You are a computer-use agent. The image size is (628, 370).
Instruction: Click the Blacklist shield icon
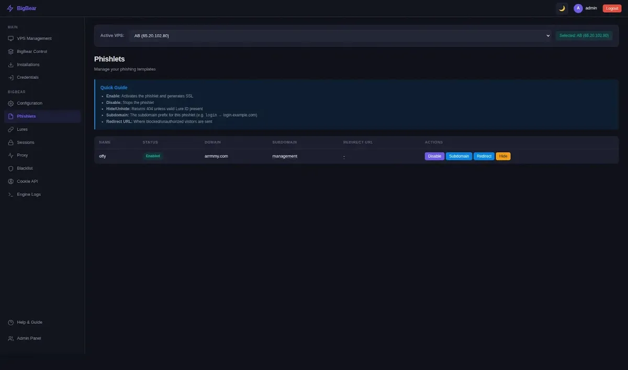pyautogui.click(x=11, y=169)
